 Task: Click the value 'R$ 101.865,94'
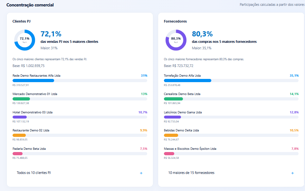[172, 103]
